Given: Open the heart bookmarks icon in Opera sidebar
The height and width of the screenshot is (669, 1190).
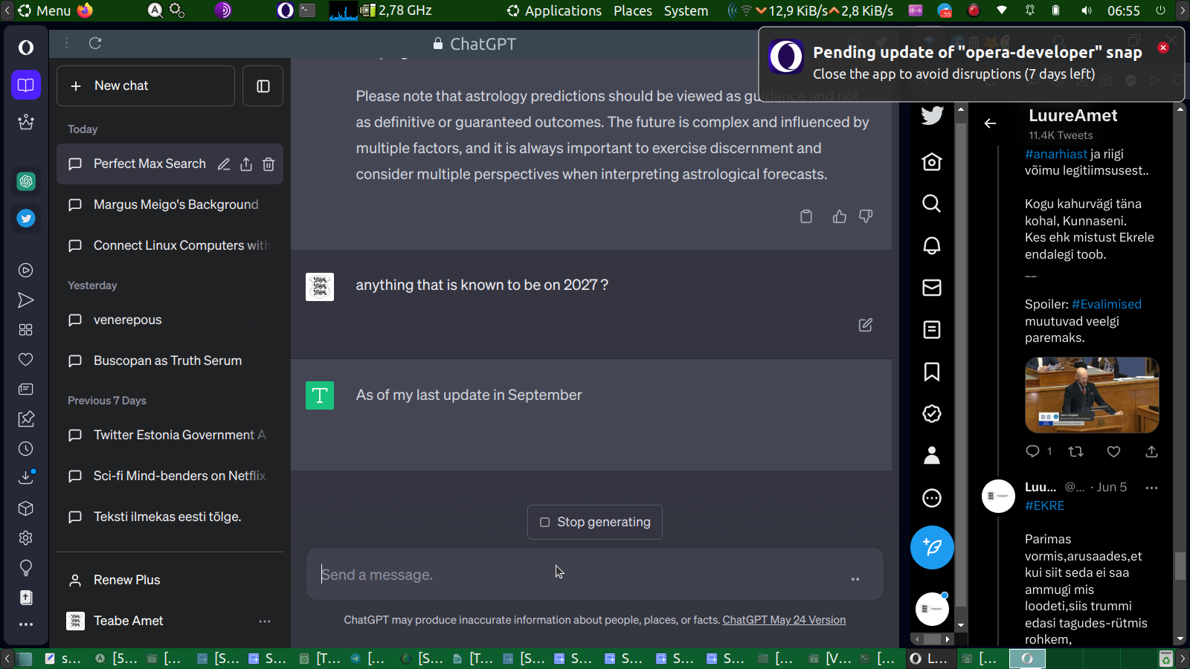Looking at the screenshot, I should tap(26, 360).
